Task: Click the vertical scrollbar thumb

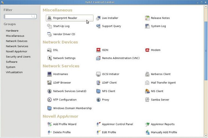Action: [206, 51]
